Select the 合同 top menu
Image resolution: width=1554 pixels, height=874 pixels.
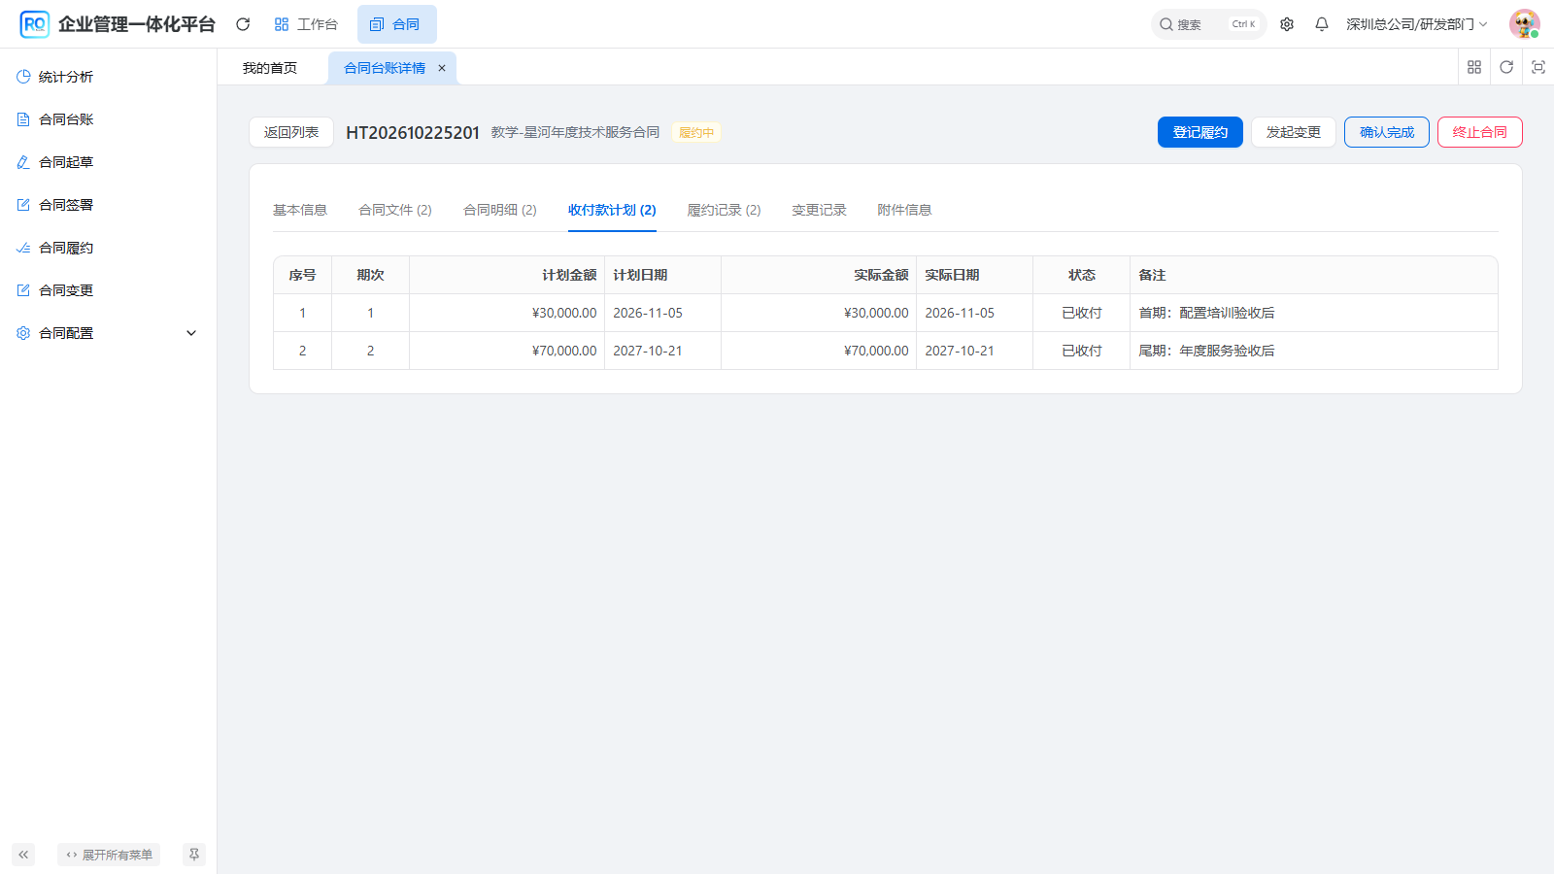396,24
